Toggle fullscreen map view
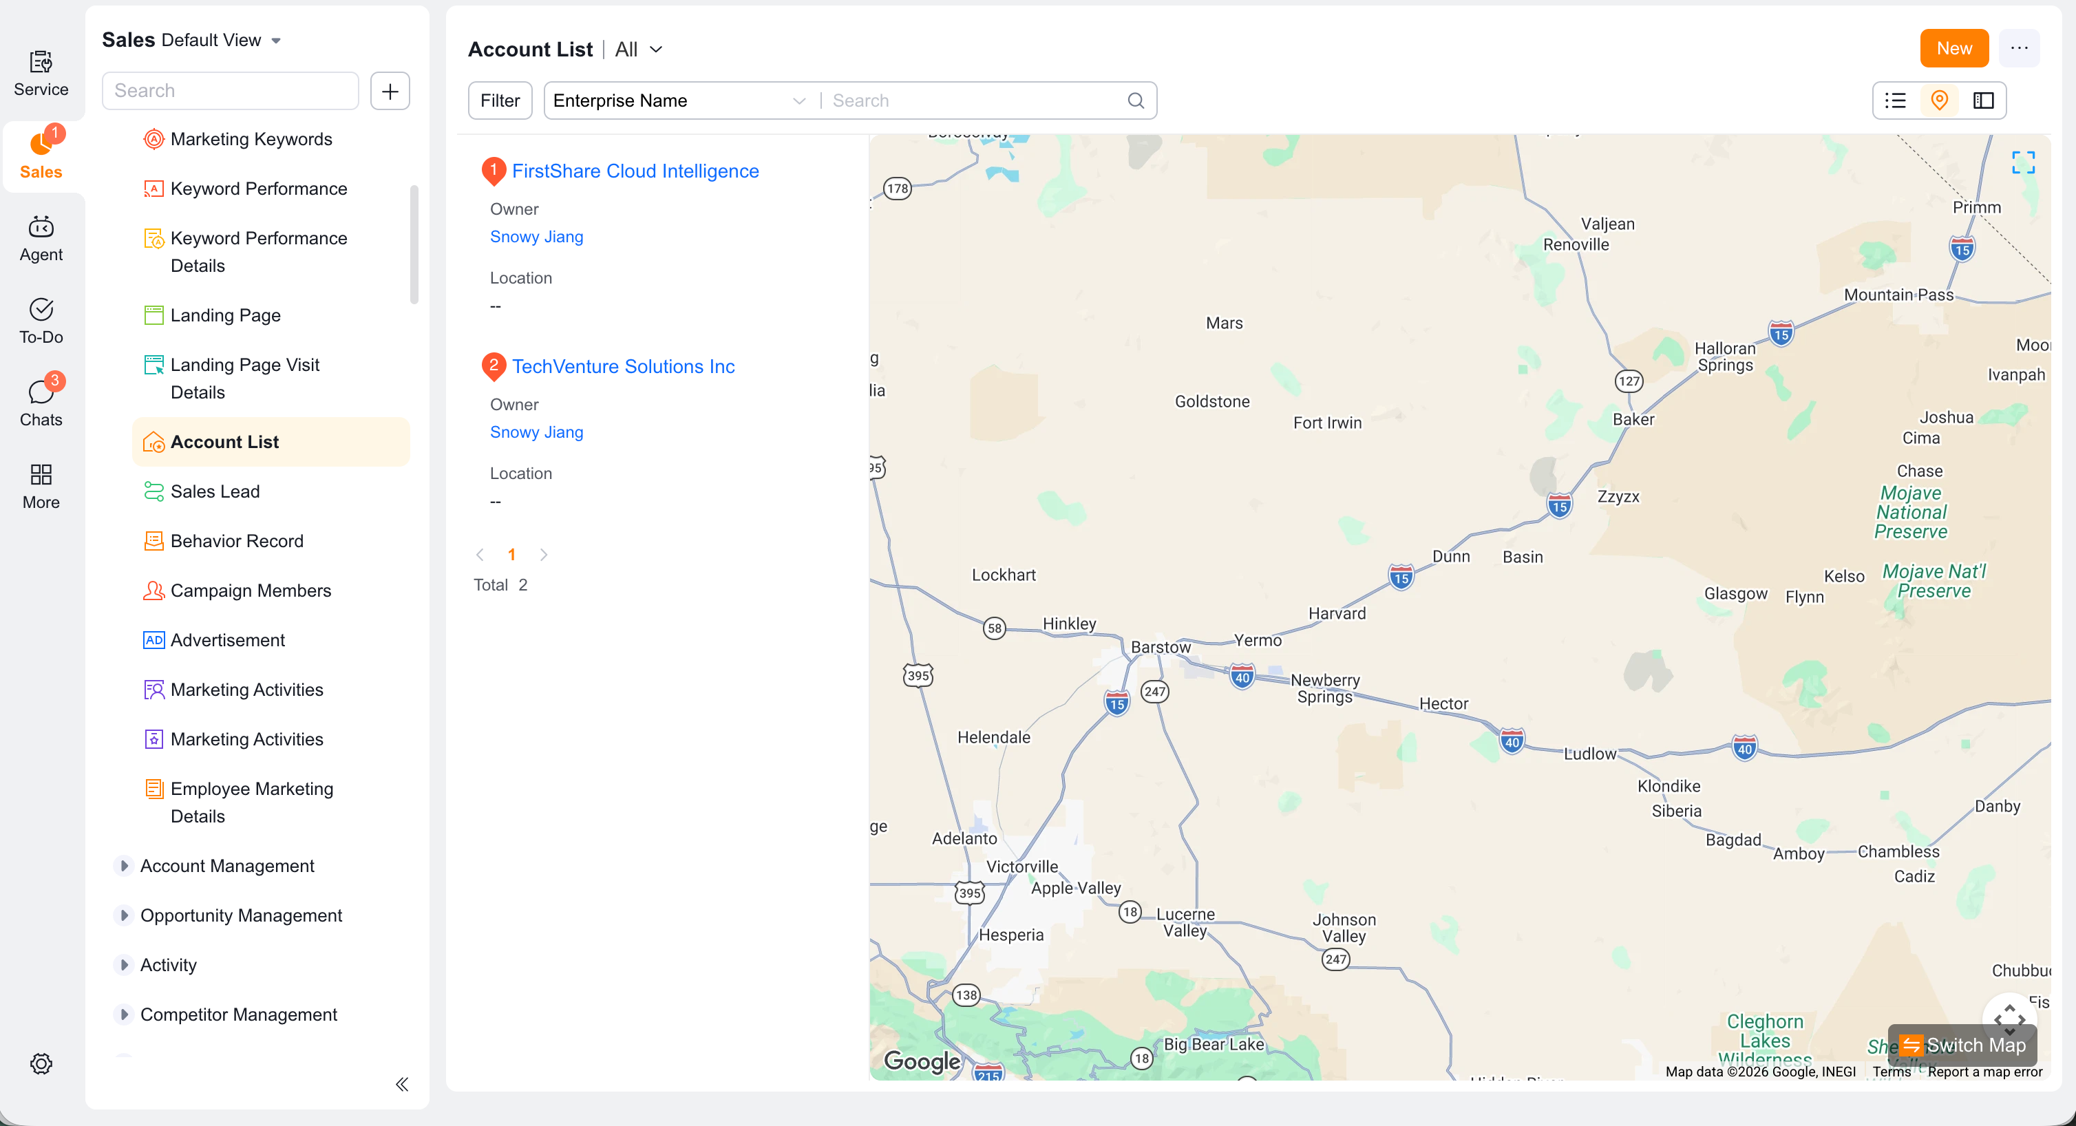The height and width of the screenshot is (1126, 2076). point(2024,163)
